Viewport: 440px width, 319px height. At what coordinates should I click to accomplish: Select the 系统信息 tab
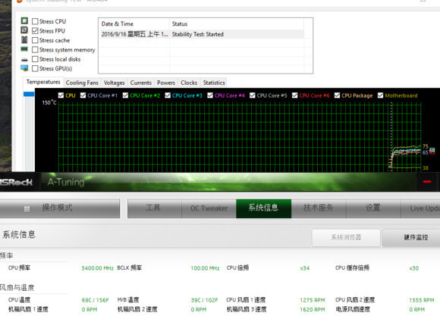click(264, 208)
